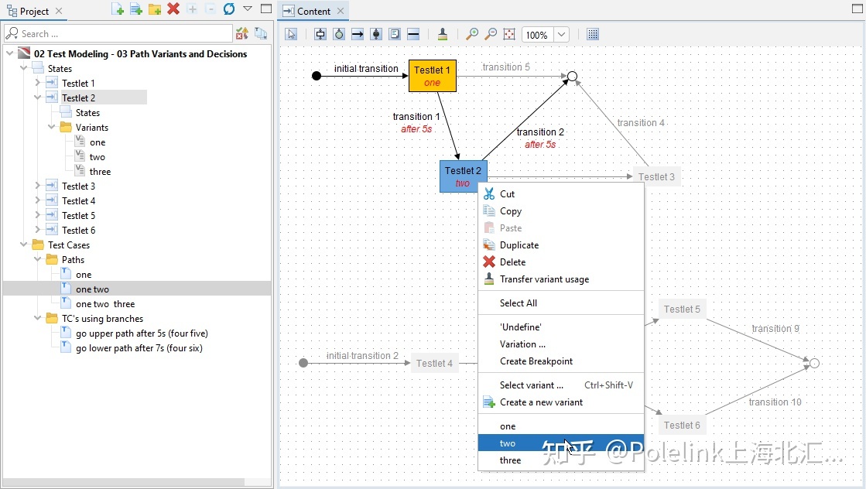Create a new folder with the folder-plus icon
This screenshot has height=489, width=866.
(155, 9)
